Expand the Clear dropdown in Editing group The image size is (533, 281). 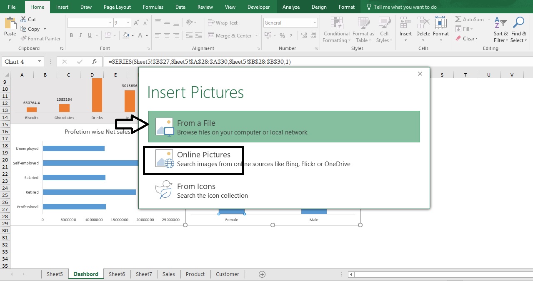pyautogui.click(x=476, y=39)
